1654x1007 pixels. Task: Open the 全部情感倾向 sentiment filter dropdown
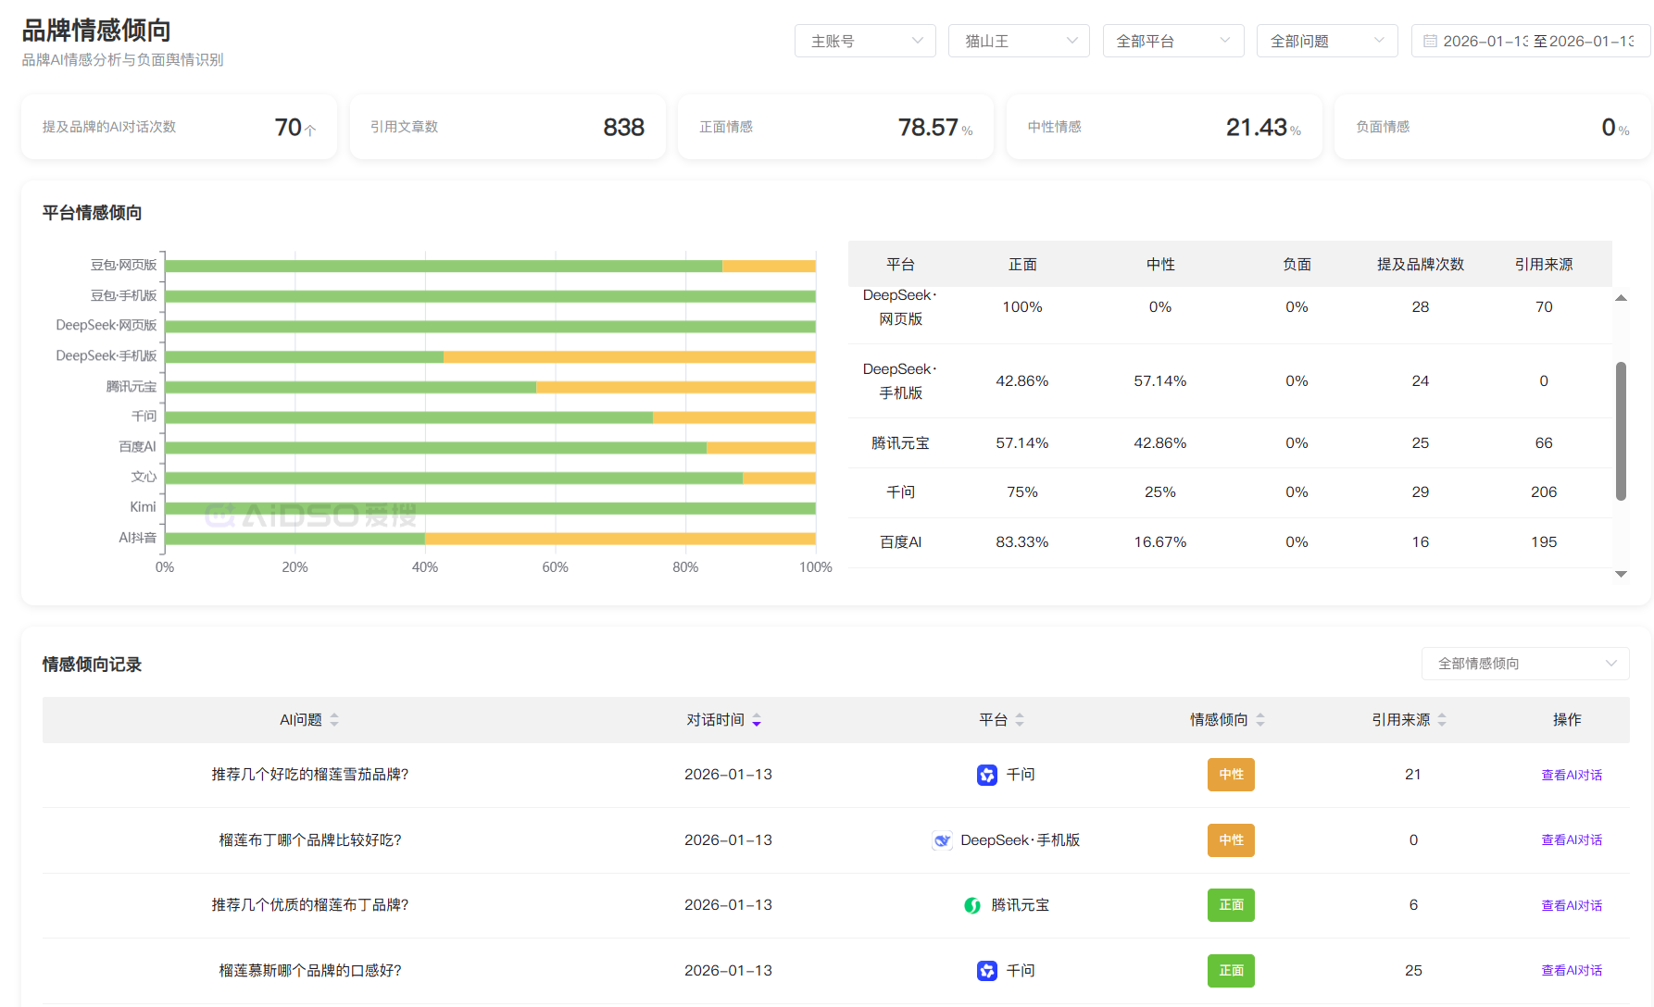tap(1524, 664)
